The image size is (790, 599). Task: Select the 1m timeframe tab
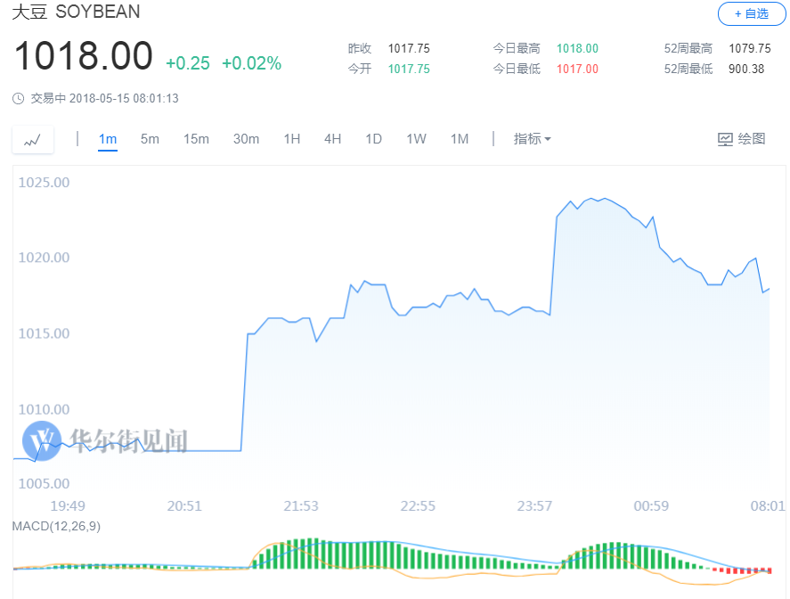point(108,139)
